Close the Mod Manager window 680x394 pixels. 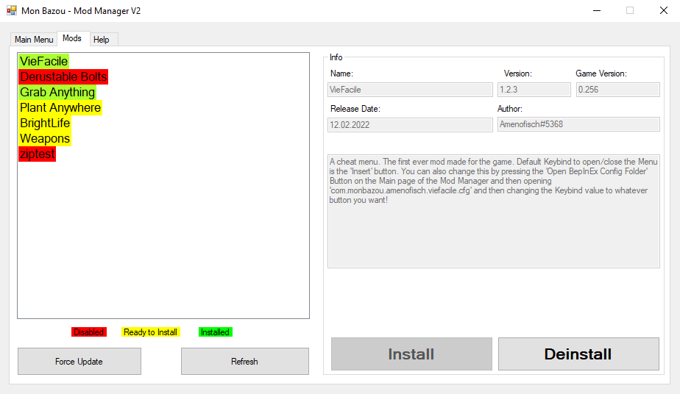pyautogui.click(x=664, y=10)
